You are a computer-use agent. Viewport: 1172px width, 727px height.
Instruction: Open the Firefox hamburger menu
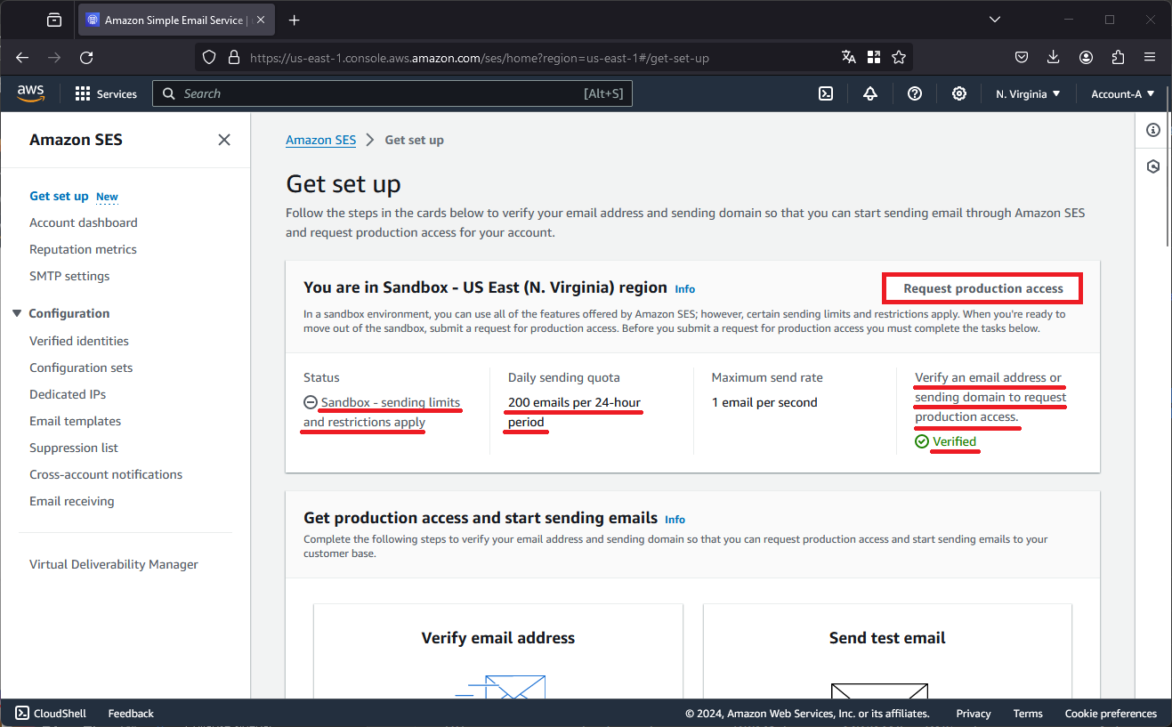[x=1150, y=57]
